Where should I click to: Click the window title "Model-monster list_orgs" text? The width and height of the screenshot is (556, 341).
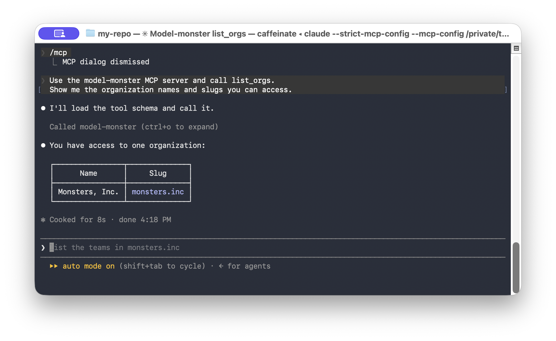[198, 34]
